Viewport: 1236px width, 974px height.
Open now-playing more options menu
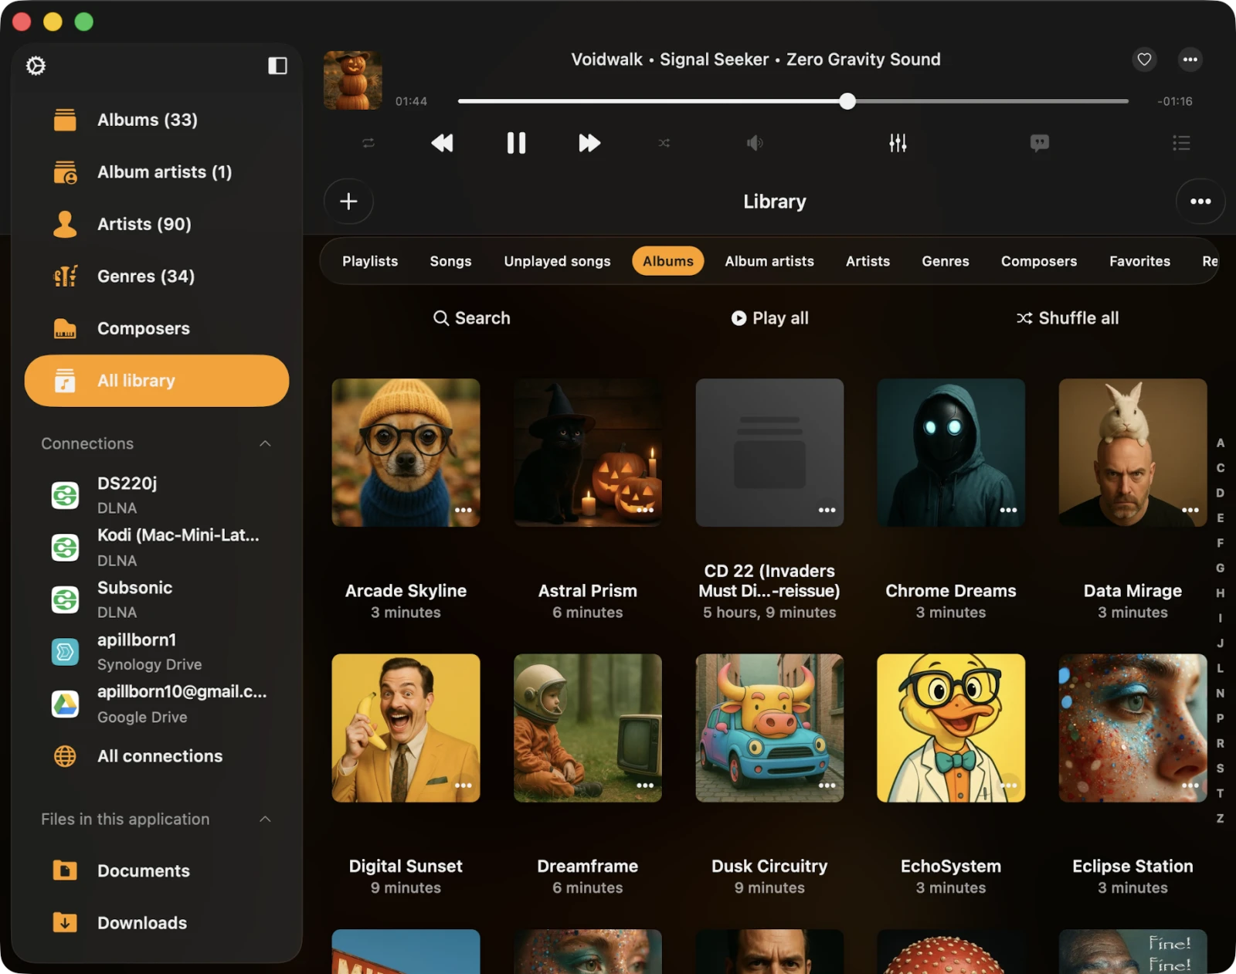(1190, 59)
